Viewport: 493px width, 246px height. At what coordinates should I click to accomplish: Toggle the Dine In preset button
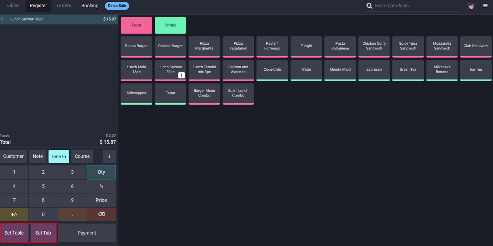click(x=59, y=157)
